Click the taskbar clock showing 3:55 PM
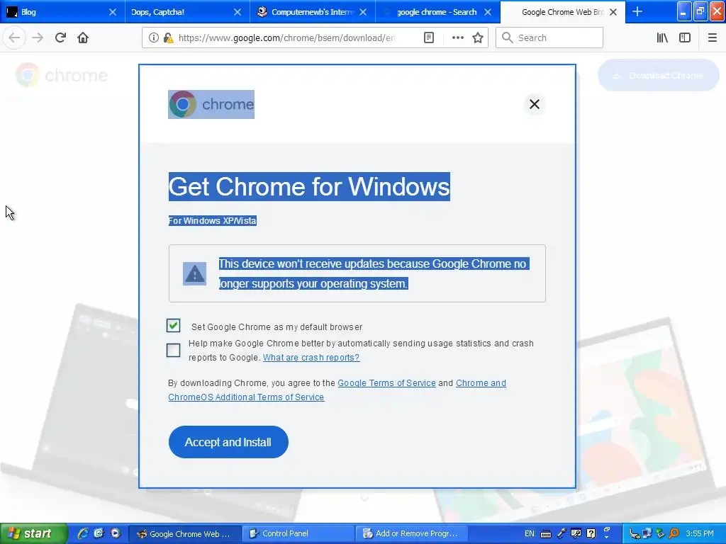Screen dimensions: 726x544 click(x=700, y=533)
